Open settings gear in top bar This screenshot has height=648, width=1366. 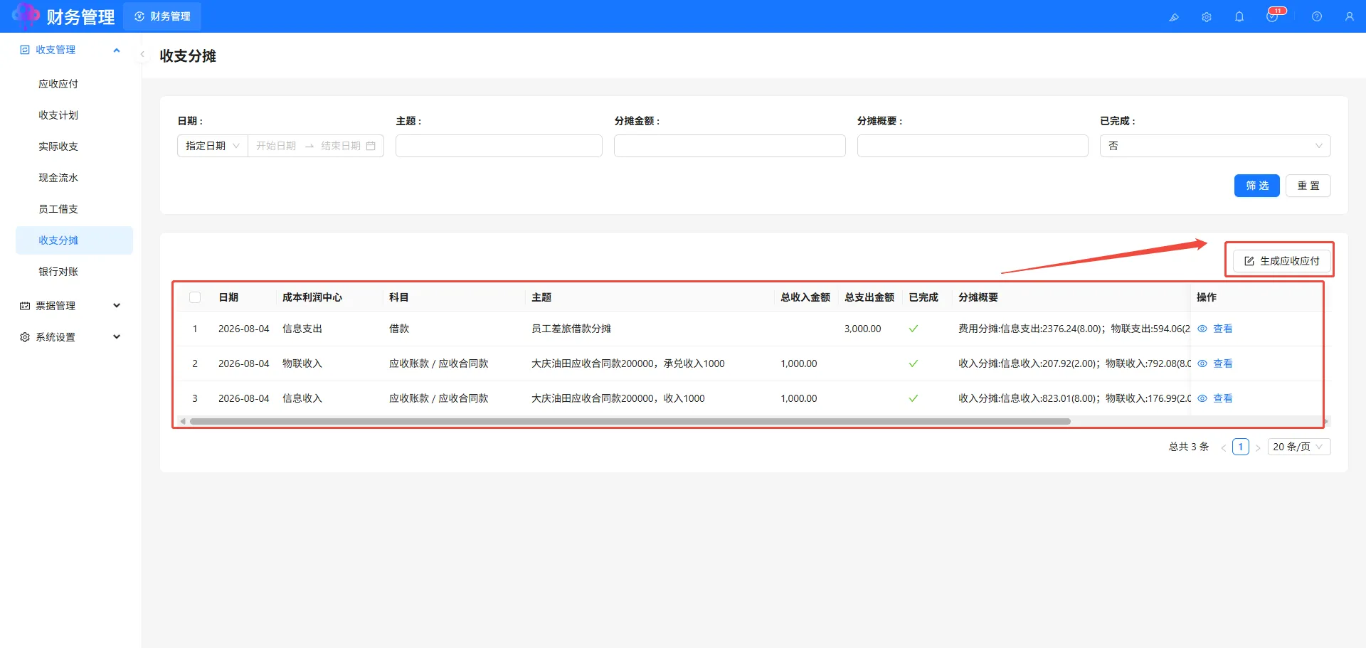click(1207, 17)
